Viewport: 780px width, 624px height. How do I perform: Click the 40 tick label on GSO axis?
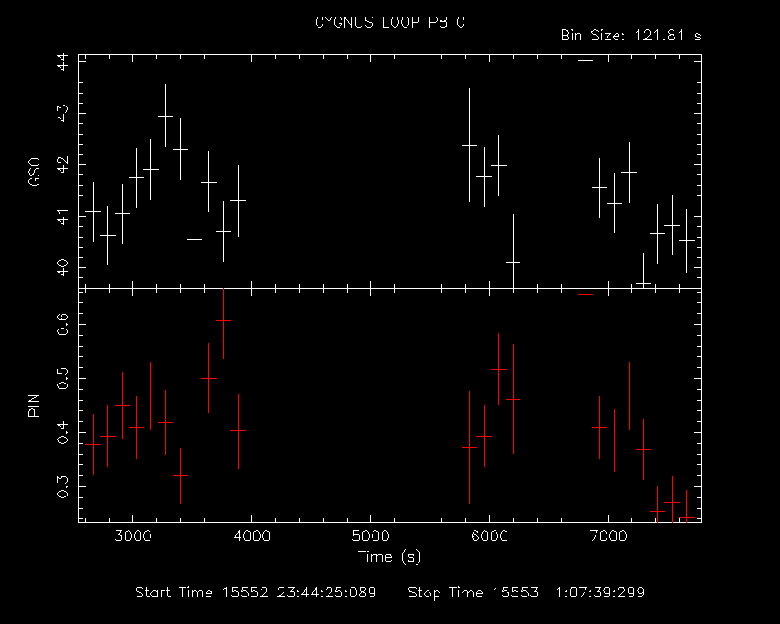[62, 267]
